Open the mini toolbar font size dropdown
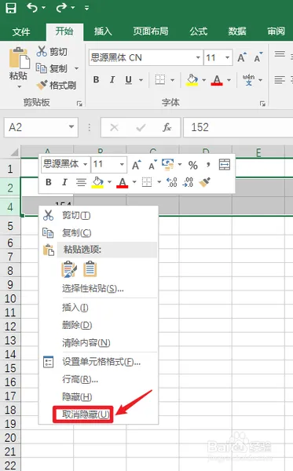This screenshot has height=471, width=293. click(x=122, y=164)
